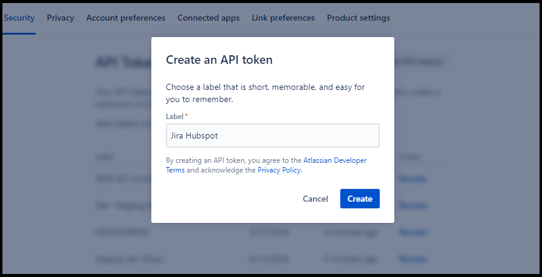Click the blue Create button
This screenshot has height=277, width=542.
coord(360,199)
